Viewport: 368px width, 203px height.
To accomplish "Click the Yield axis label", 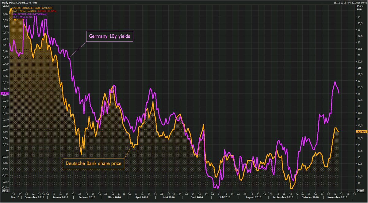I will pos(6,6).
